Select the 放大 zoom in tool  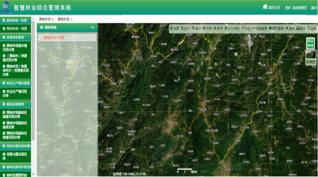tap(185, 28)
